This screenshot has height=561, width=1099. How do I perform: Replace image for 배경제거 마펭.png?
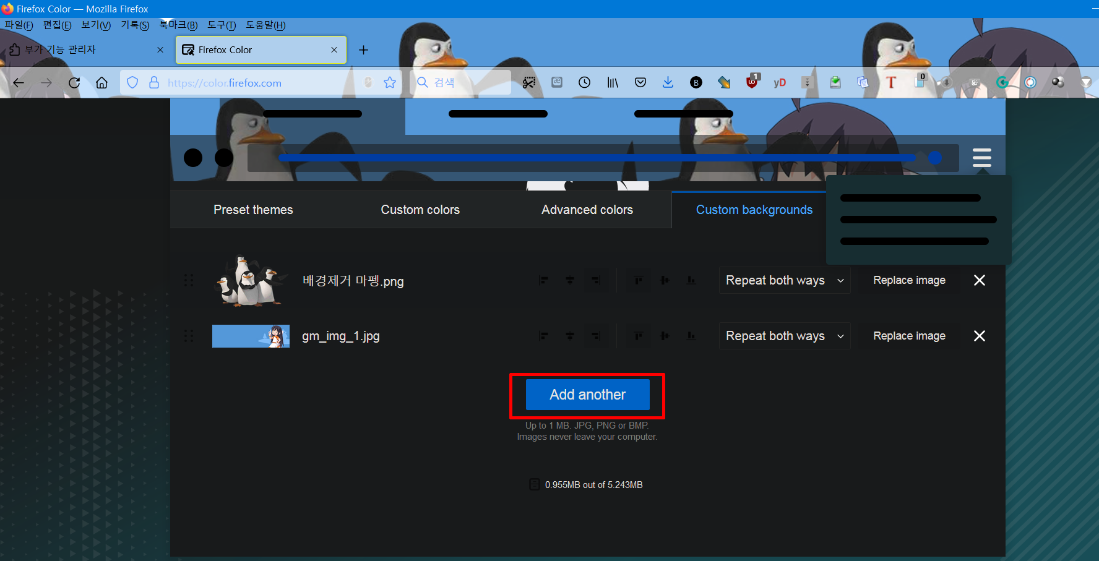(x=909, y=280)
